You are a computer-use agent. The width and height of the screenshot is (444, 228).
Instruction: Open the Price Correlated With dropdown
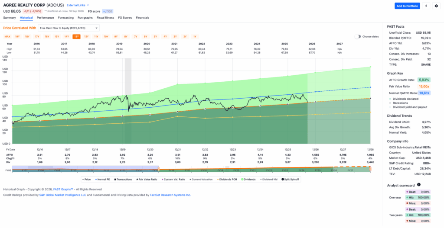(69, 28)
